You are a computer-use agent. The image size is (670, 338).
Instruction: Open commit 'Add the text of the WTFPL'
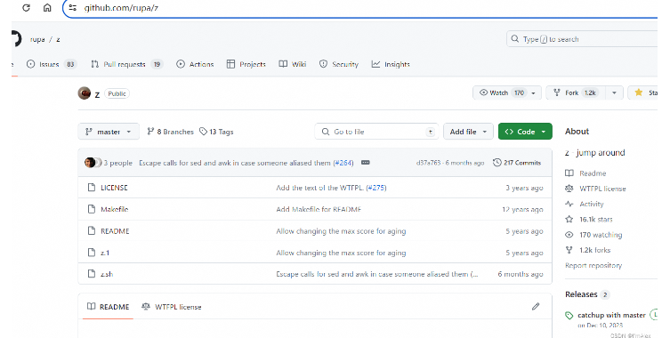pyautogui.click(x=320, y=188)
